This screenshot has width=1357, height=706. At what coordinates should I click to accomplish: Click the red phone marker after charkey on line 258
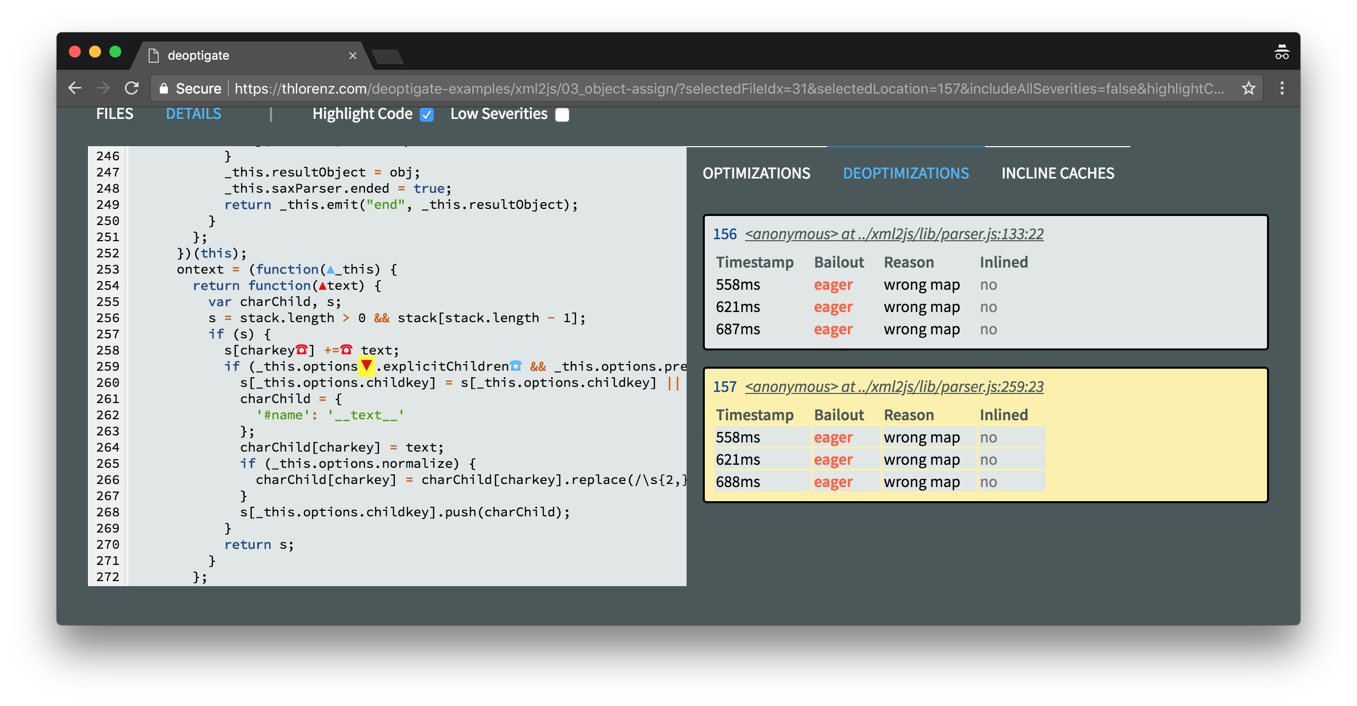pyautogui.click(x=301, y=350)
